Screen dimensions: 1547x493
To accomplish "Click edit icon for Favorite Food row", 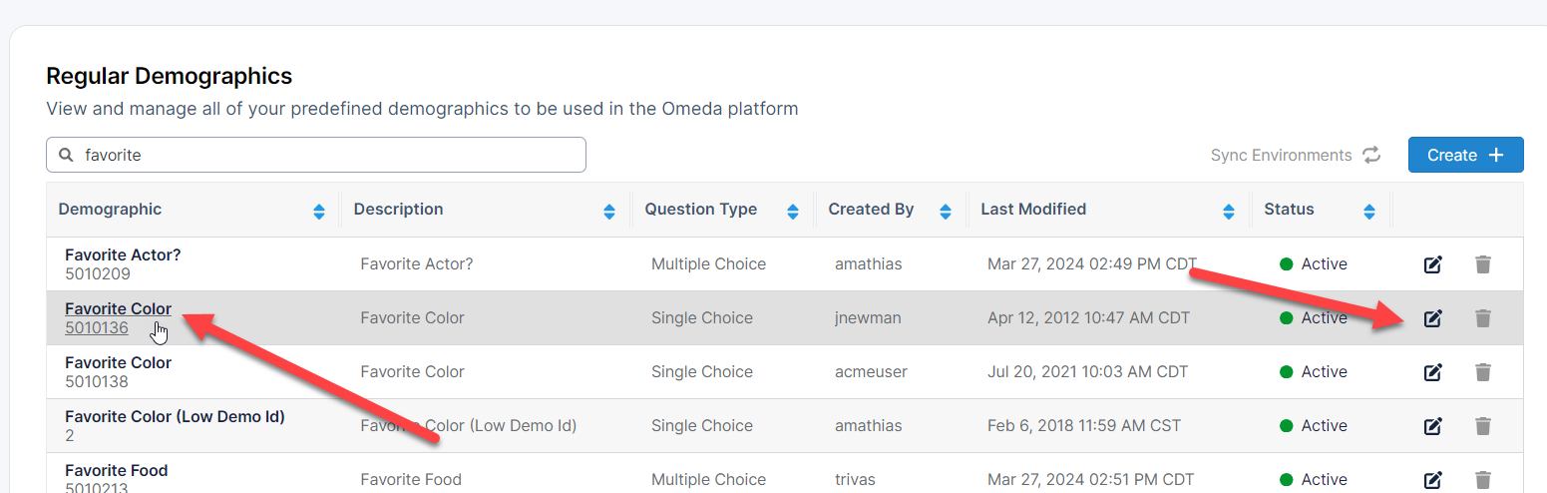I will (1432, 480).
